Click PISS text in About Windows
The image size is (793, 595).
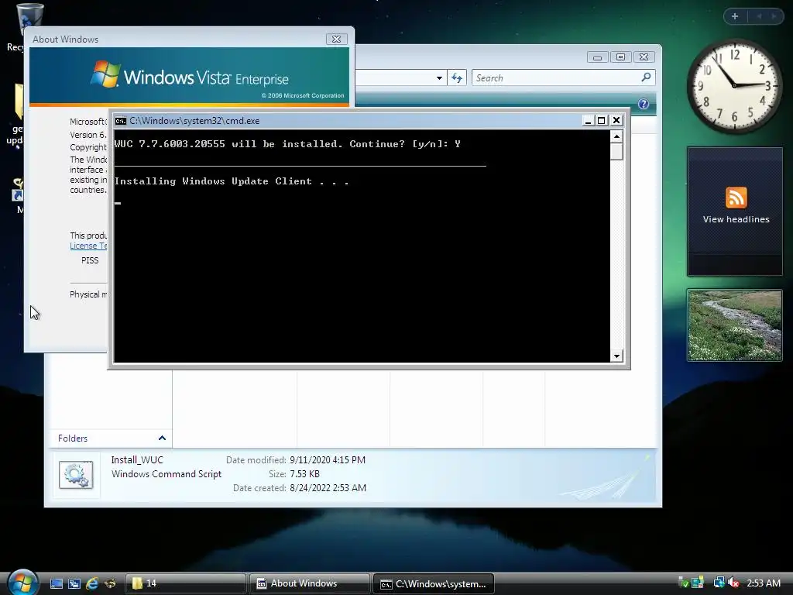pyautogui.click(x=90, y=260)
